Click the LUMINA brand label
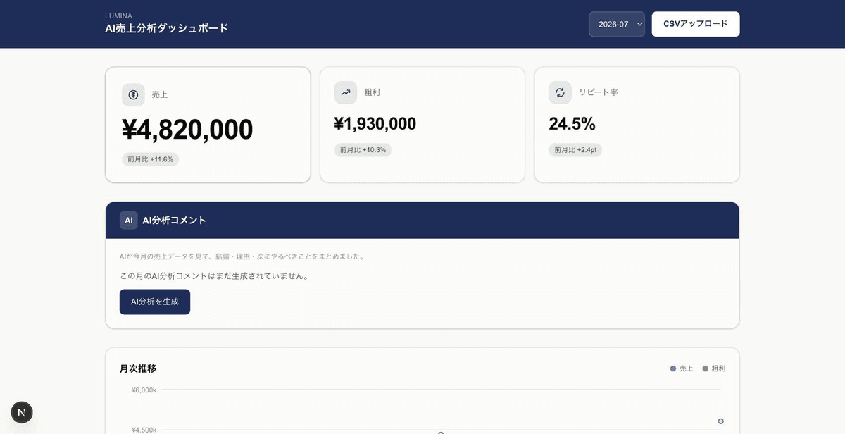The height and width of the screenshot is (434, 845). click(x=118, y=15)
